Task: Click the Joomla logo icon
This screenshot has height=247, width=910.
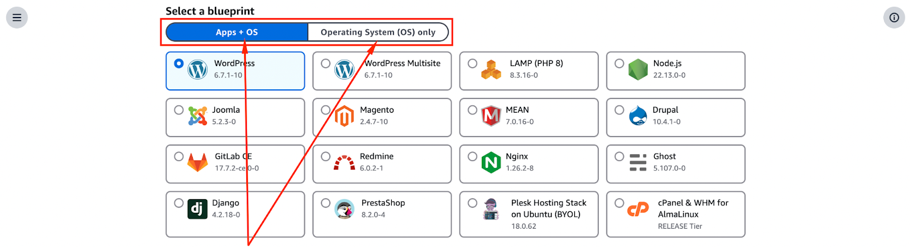Action: pos(197,116)
